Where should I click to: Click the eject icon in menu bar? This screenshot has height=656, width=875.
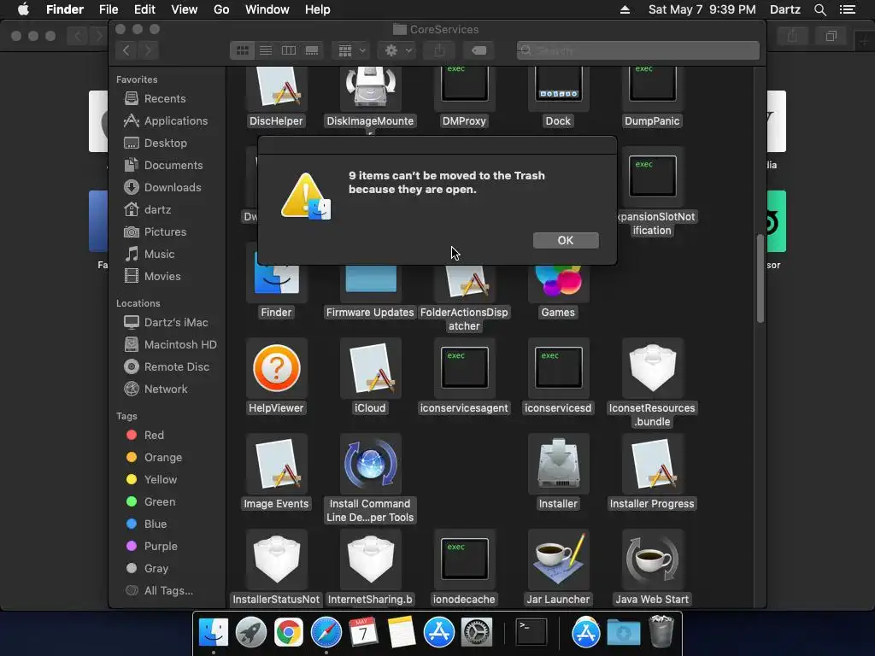tap(625, 9)
